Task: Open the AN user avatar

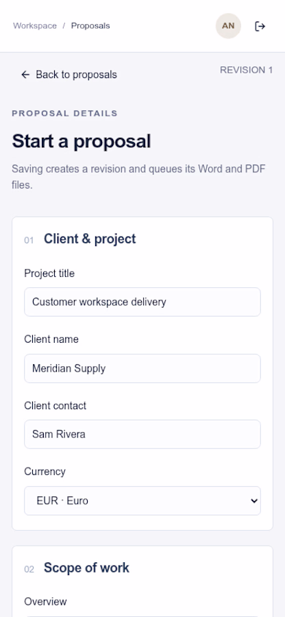Action: click(x=228, y=26)
